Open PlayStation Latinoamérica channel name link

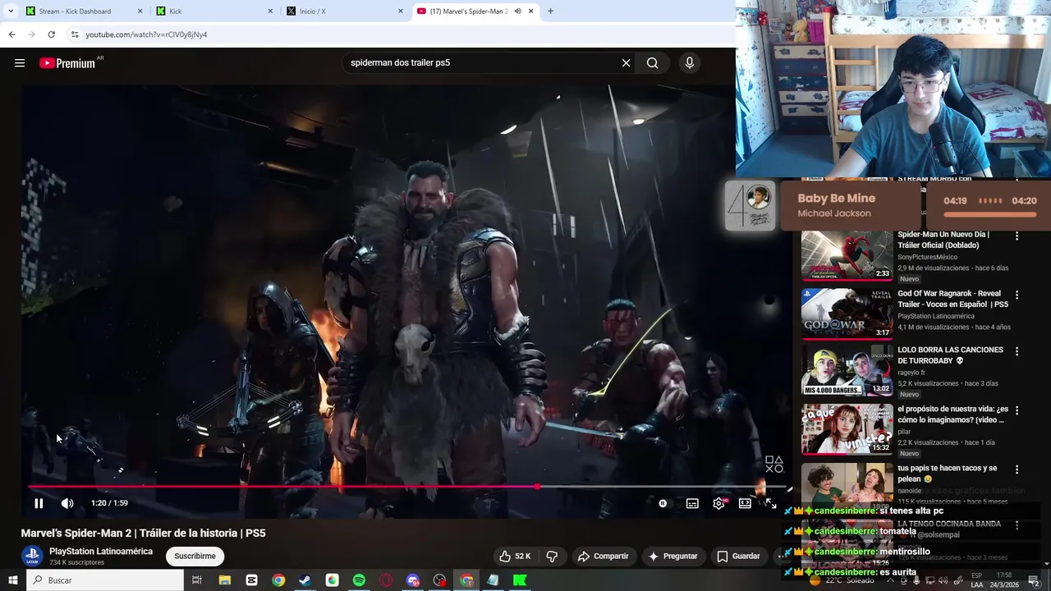click(101, 552)
